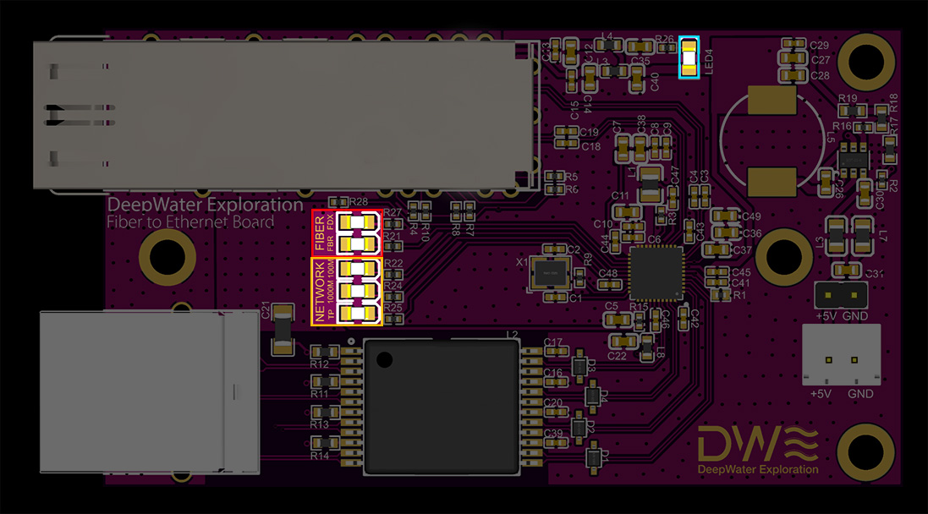Click the 1000M network LED

click(358, 291)
